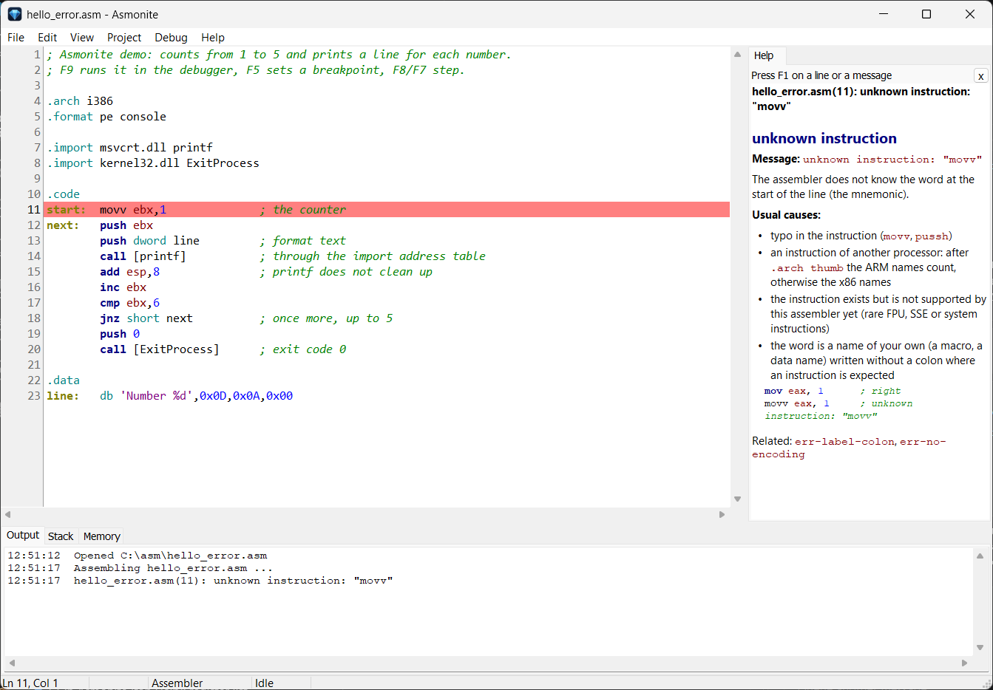993x690 pixels.
Task: Click "Ln 11, Col 1" in status bar
Action: click(x=30, y=683)
